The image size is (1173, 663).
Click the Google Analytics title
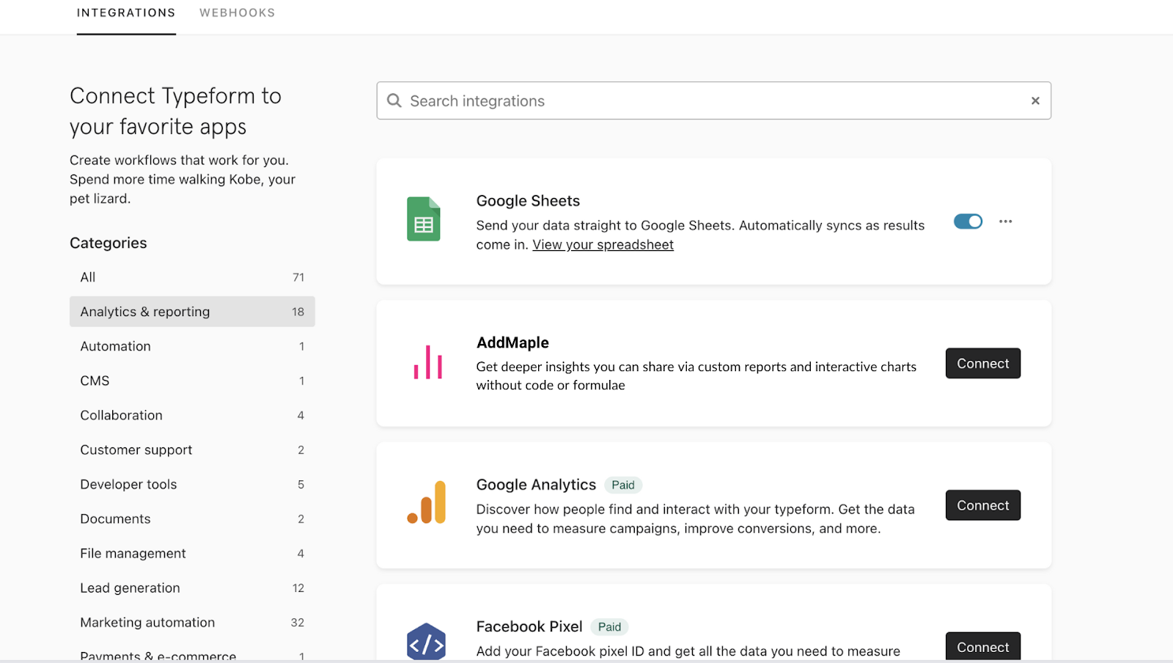536,485
